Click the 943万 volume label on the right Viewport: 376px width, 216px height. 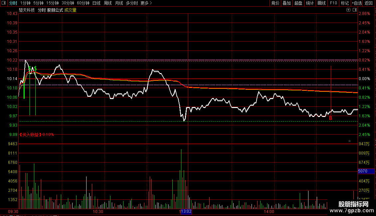point(364,144)
